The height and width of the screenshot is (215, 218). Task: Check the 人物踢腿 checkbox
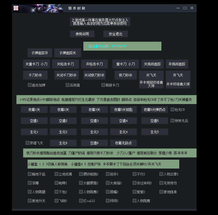point(30,192)
